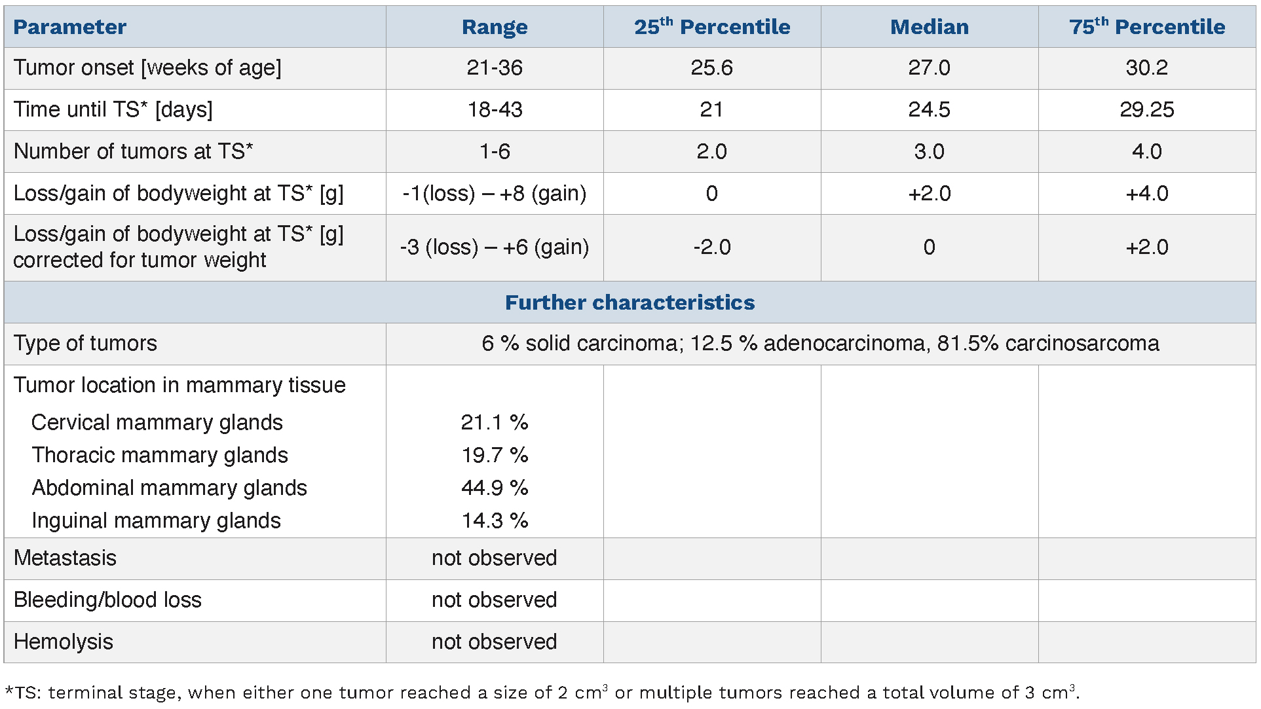
Task: Click the Metastasis row label
Action: 65,558
